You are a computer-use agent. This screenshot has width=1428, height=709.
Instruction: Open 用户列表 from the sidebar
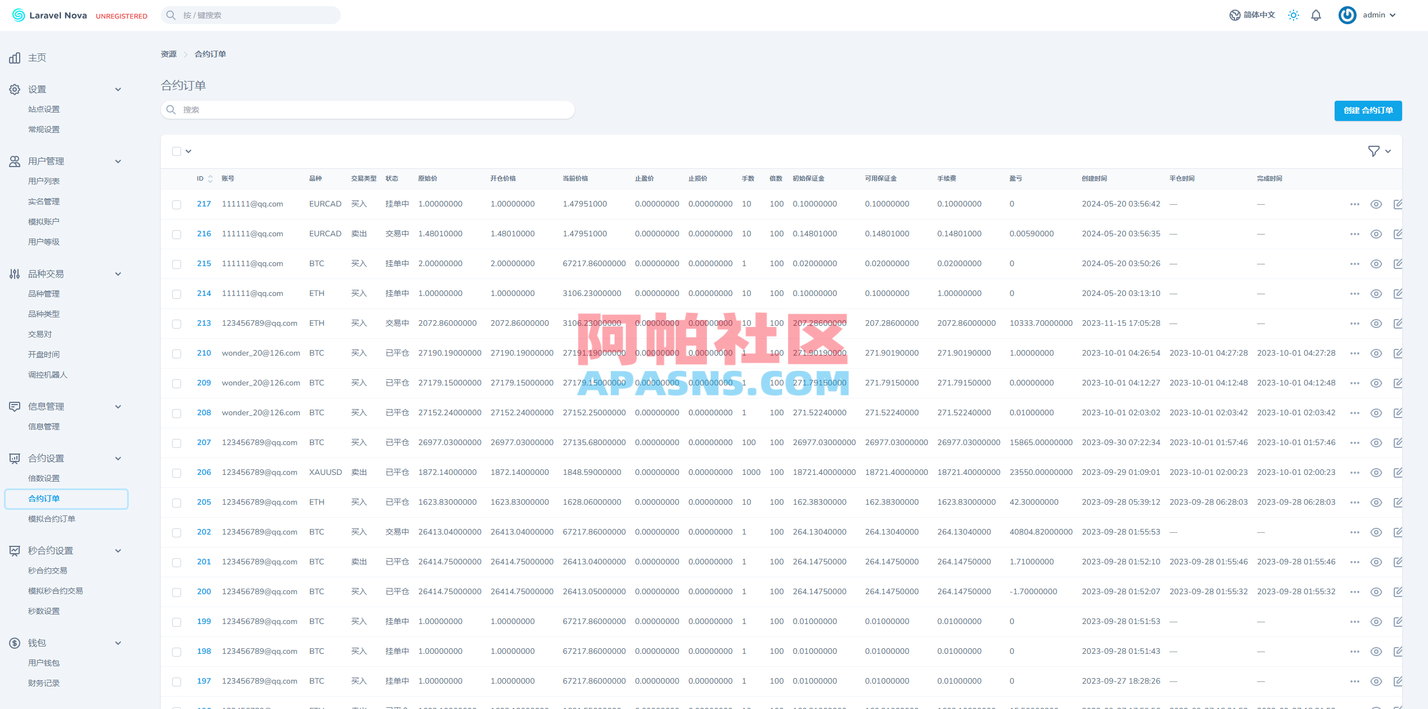[44, 181]
